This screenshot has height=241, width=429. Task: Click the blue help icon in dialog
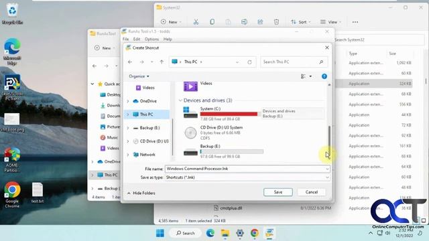click(324, 76)
